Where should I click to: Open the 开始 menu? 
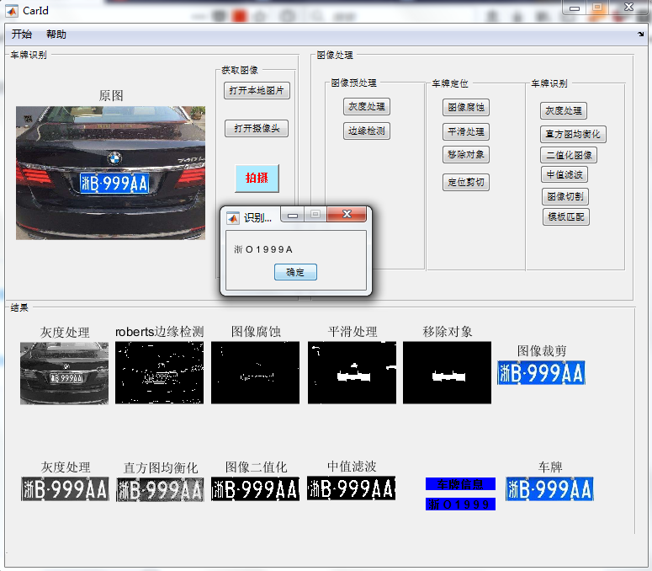click(x=22, y=35)
